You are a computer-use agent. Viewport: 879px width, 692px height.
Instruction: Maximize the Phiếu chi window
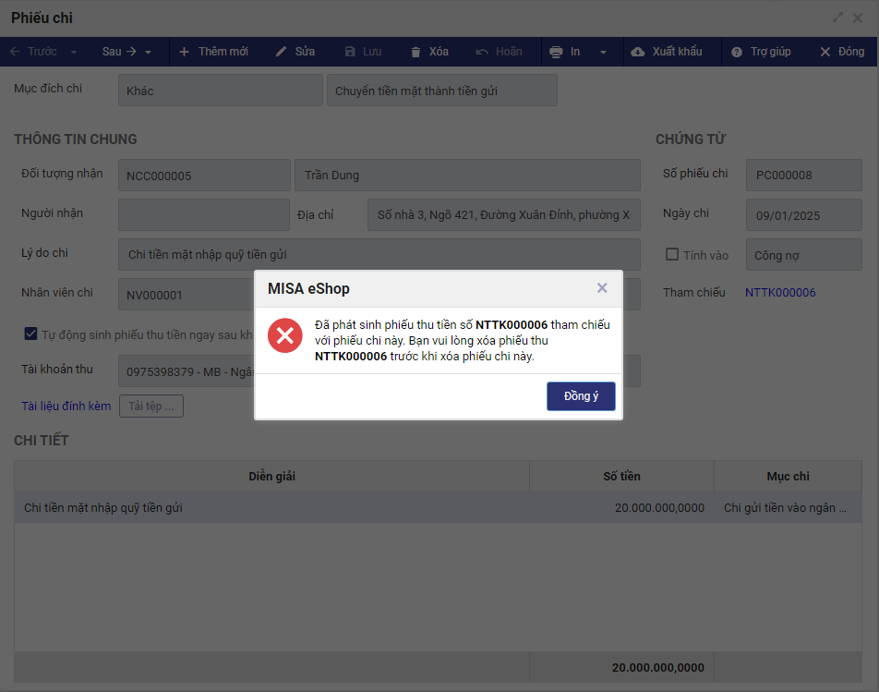(x=837, y=18)
